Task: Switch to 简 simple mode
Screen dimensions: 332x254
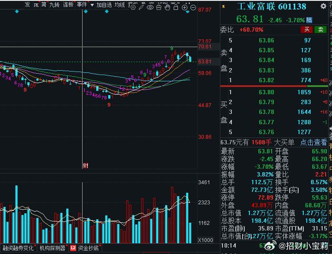Action: click(44, 4)
